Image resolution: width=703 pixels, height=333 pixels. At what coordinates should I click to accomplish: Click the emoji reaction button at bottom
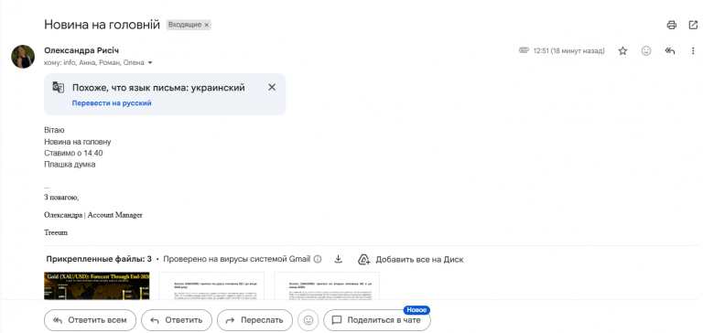tap(308, 320)
